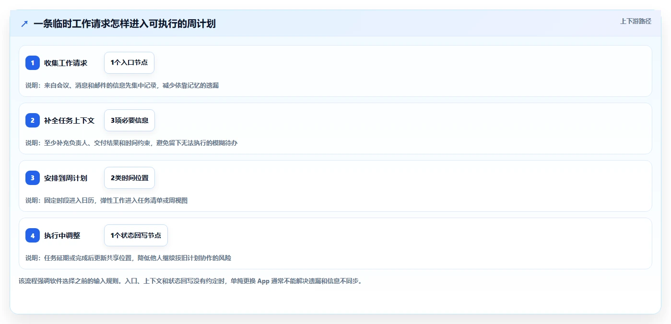Click the description starting 说明：来自会议、消息和邮件
The image size is (671, 324).
tap(122, 85)
